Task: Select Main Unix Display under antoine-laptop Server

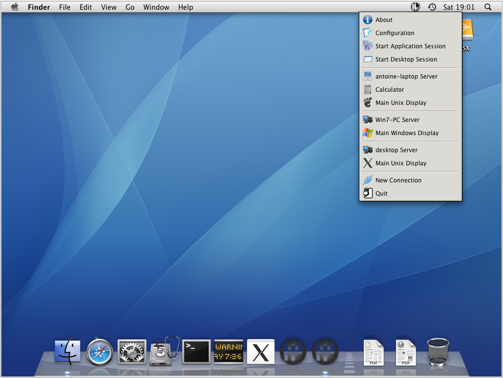Action: 411,102
